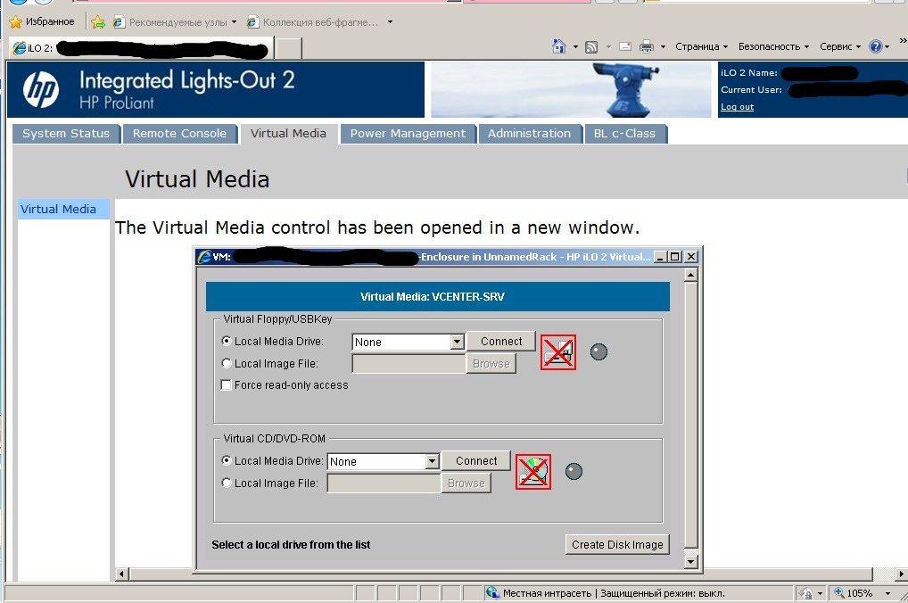Screen dimensions: 908x603
Task: Click the HP logo
Action: pos(40,90)
